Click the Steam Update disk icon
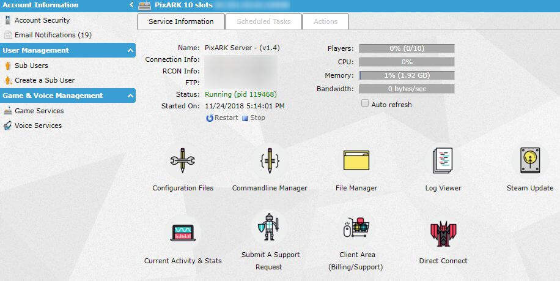The width and height of the screenshot is (560, 281). pyautogui.click(x=529, y=161)
